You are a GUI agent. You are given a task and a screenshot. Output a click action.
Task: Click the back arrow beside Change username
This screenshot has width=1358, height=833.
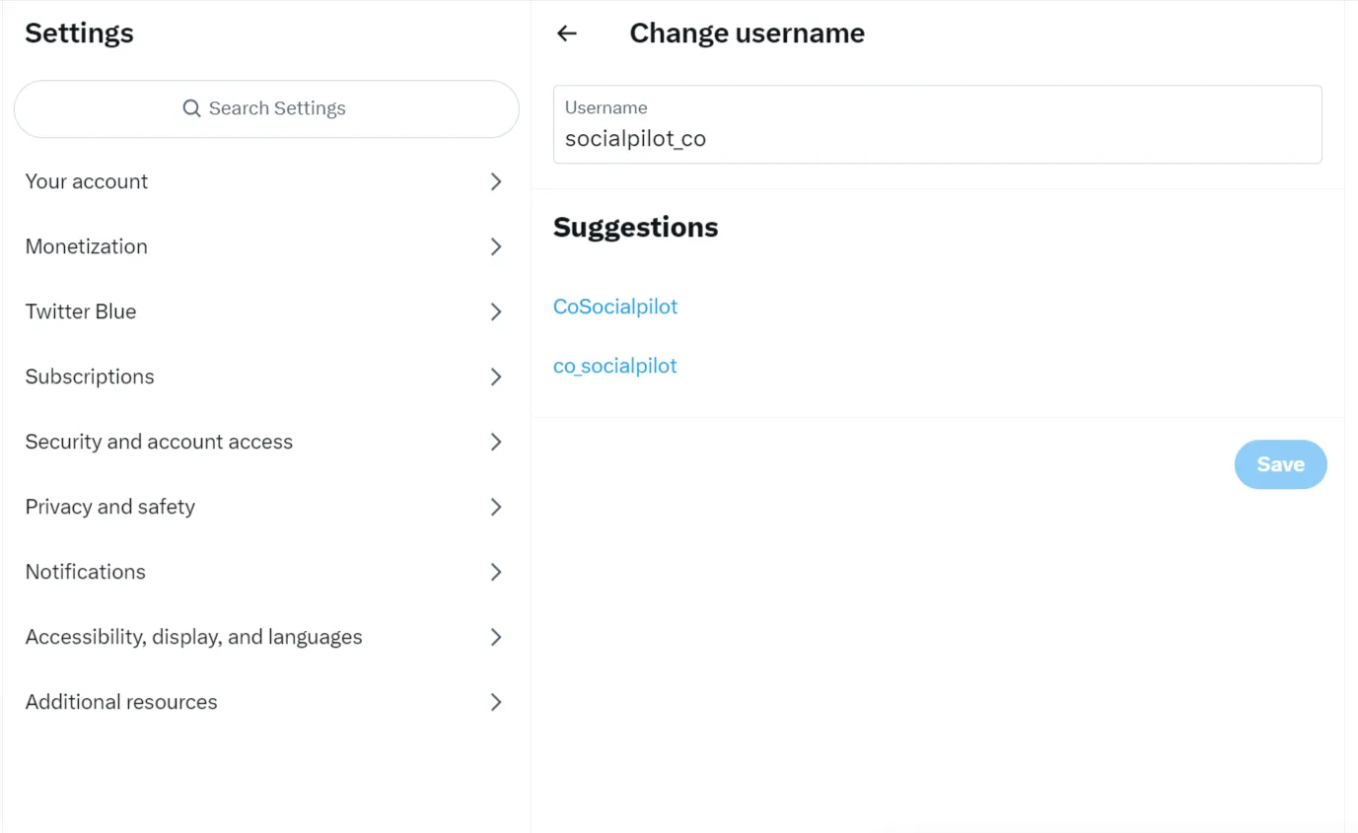click(566, 34)
